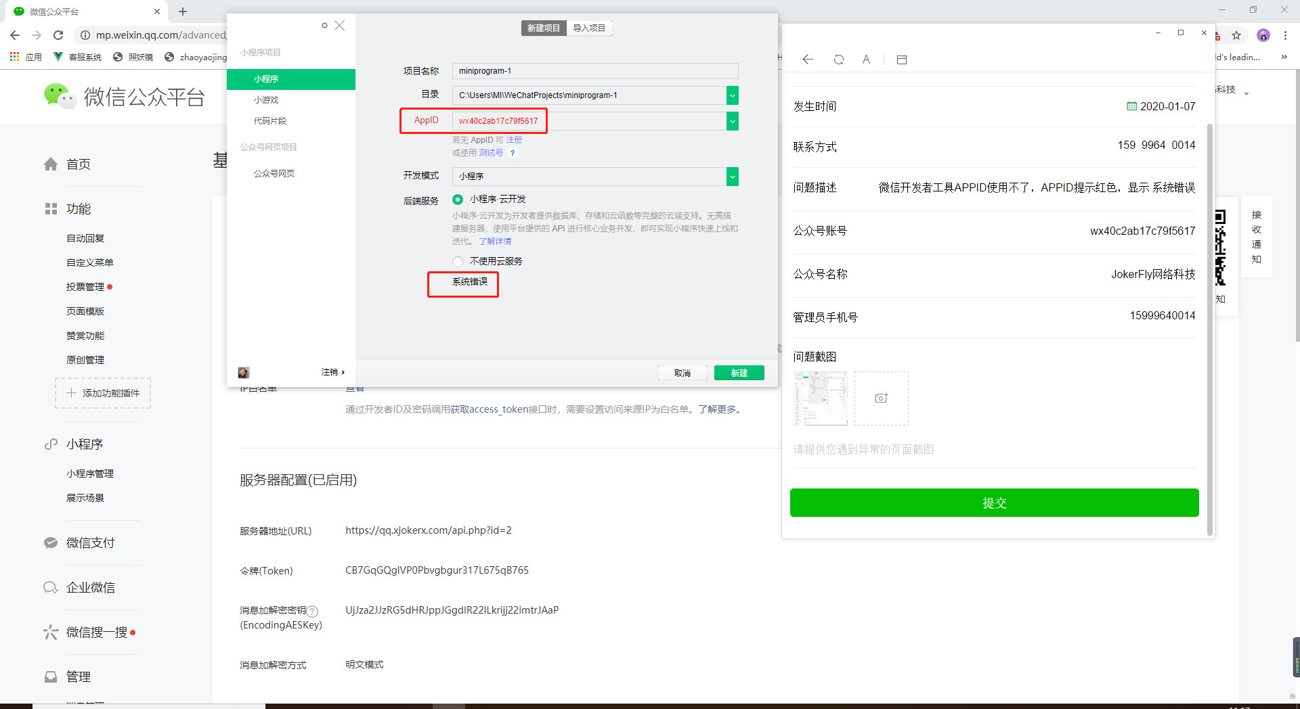Open font size option in feedback window

[x=866, y=60]
